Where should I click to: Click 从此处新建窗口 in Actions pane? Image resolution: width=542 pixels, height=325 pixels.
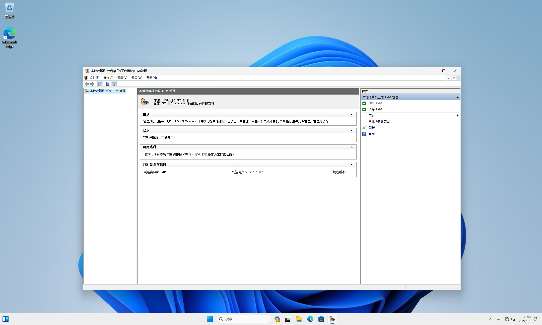(x=379, y=122)
